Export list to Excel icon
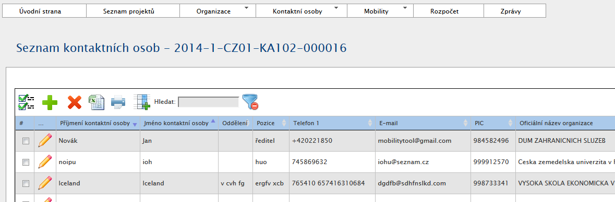 [96, 102]
